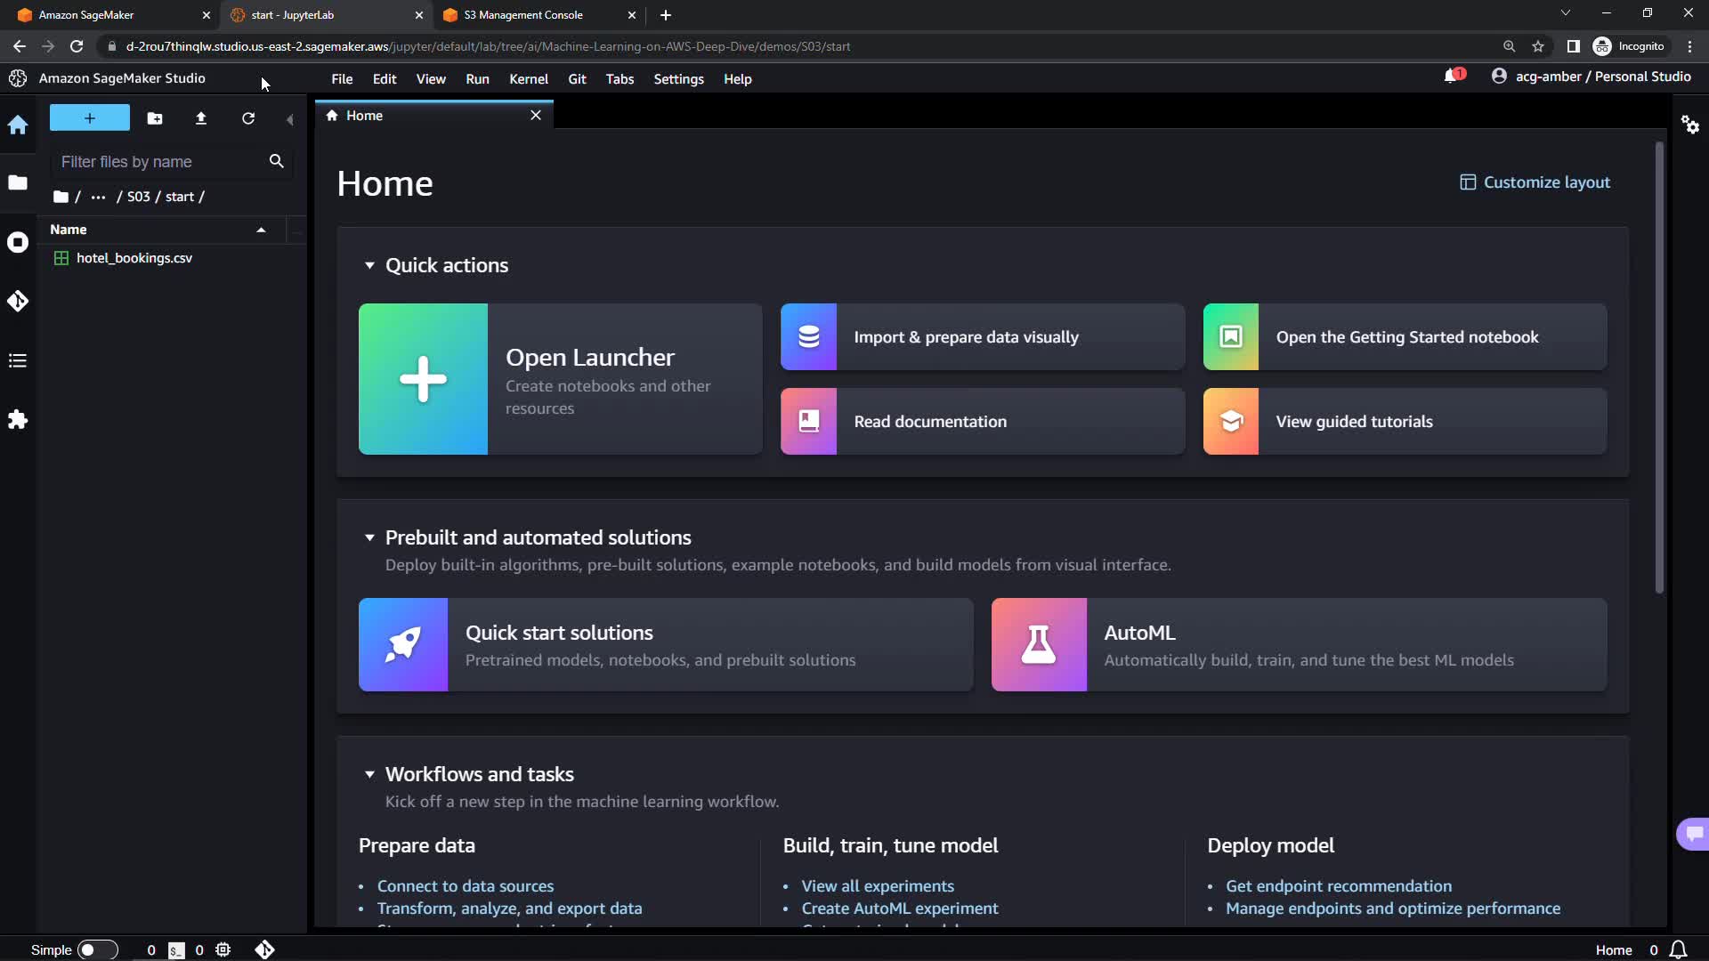Open the Open Launcher card
Image resolution: width=1709 pixels, height=961 pixels.
[560, 379]
